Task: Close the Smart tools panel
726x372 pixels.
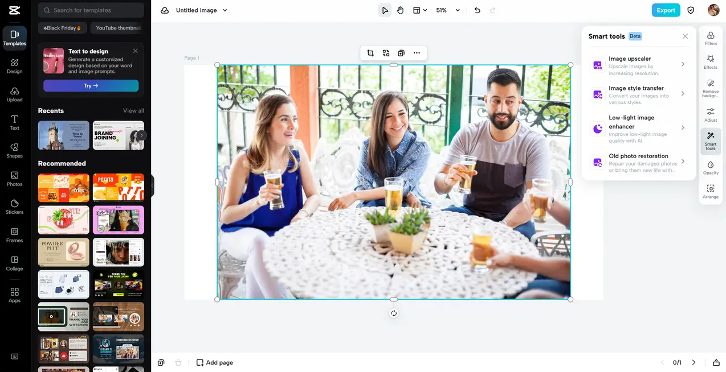Action: point(686,36)
